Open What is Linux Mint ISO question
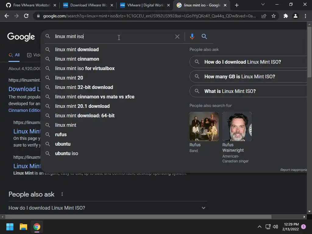312x234 pixels. pyautogui.click(x=248, y=91)
